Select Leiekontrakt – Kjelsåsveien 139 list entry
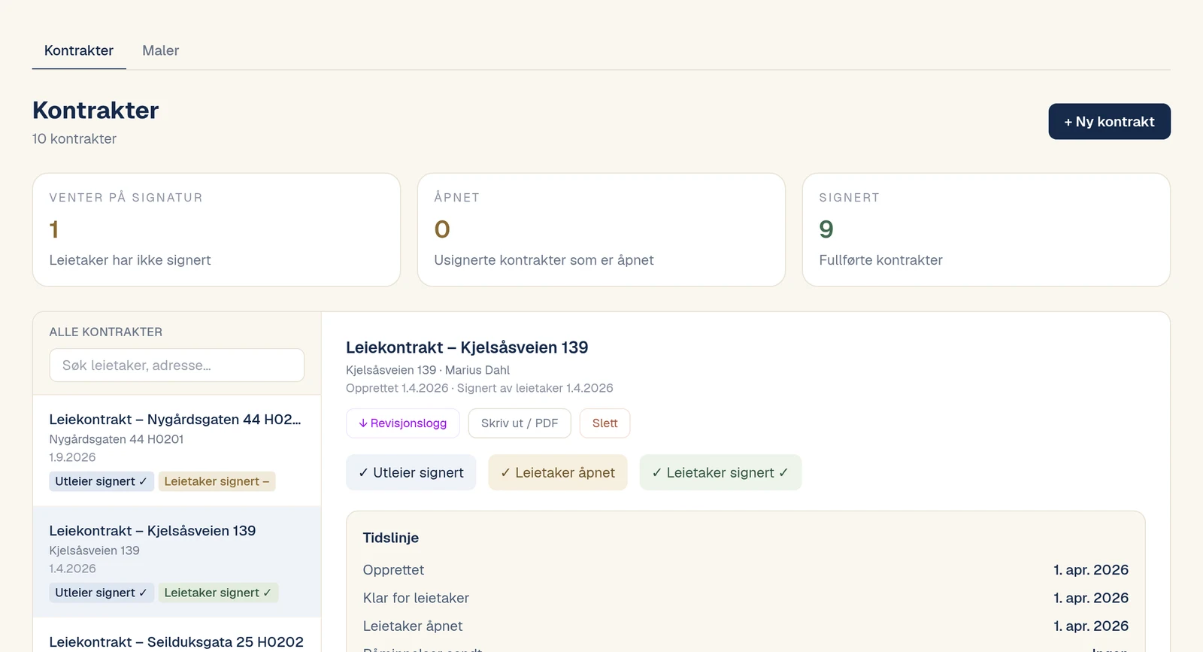Image resolution: width=1203 pixels, height=652 pixels. click(177, 562)
